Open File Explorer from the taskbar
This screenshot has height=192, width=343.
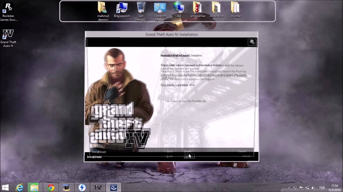tap(34, 187)
